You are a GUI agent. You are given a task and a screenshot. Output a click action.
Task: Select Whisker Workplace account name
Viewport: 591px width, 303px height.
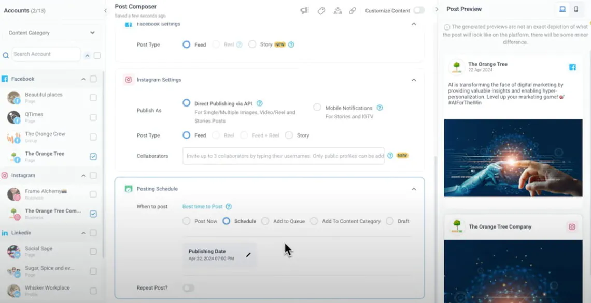[47, 287]
